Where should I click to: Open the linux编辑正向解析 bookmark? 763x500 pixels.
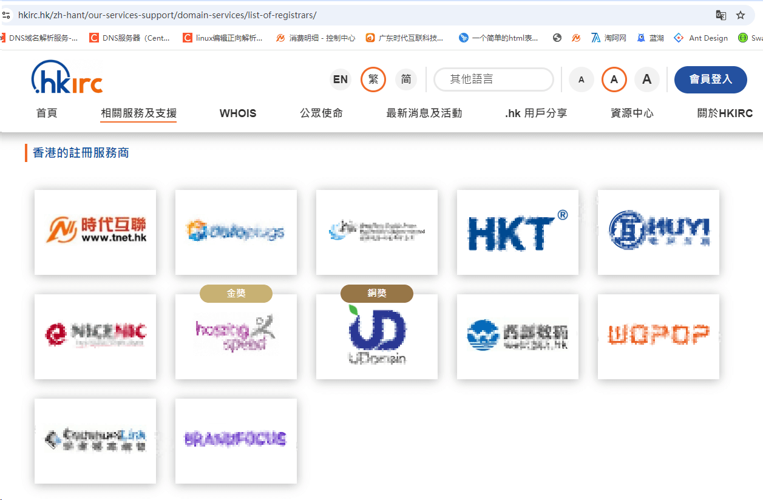223,38
